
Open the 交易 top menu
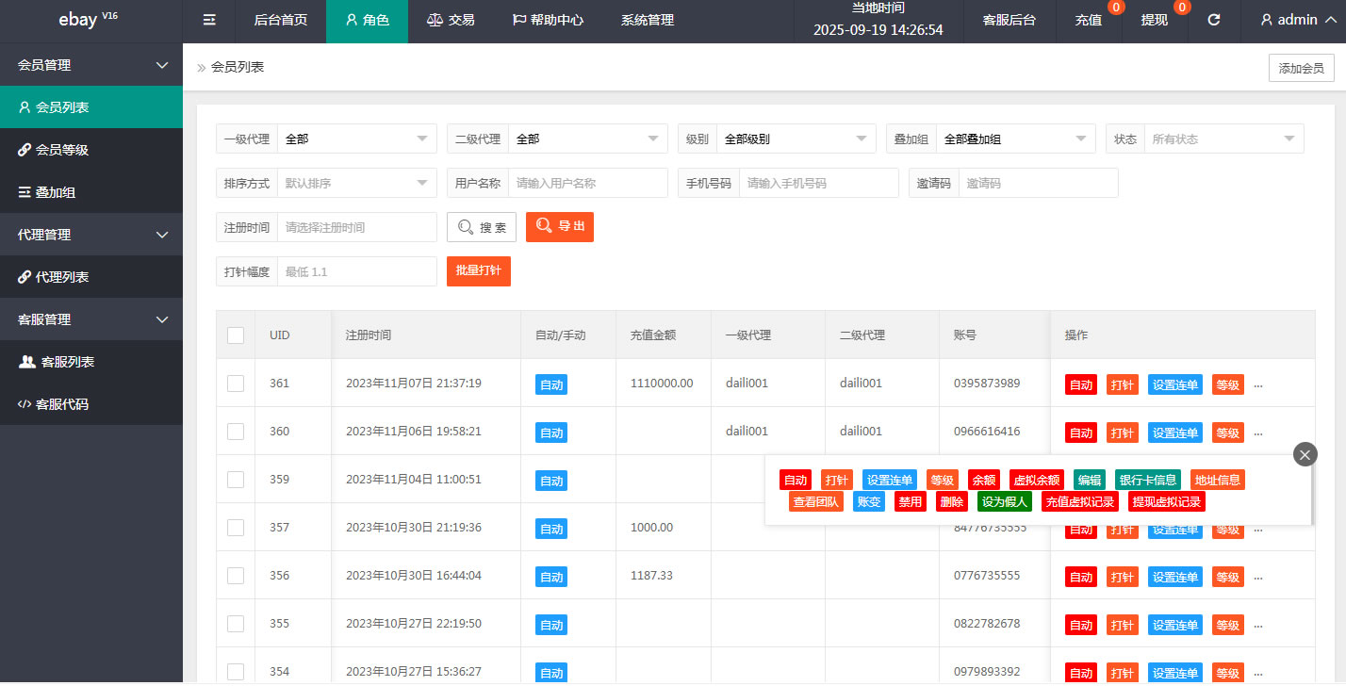pos(451,20)
